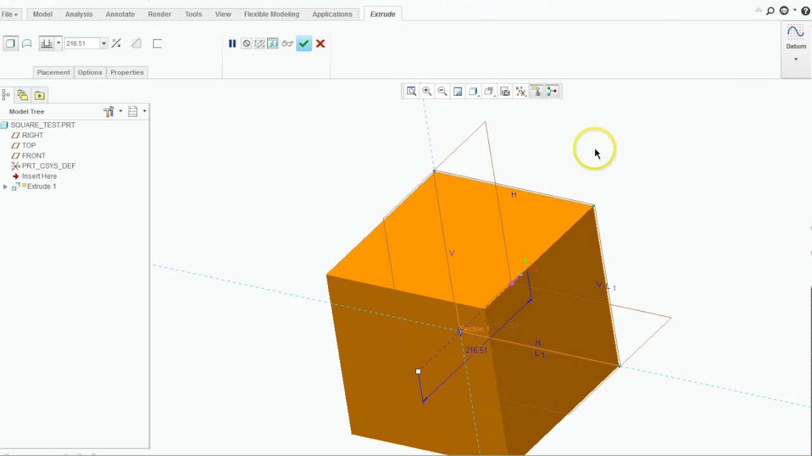Click the Zoom In icon

[x=427, y=91]
